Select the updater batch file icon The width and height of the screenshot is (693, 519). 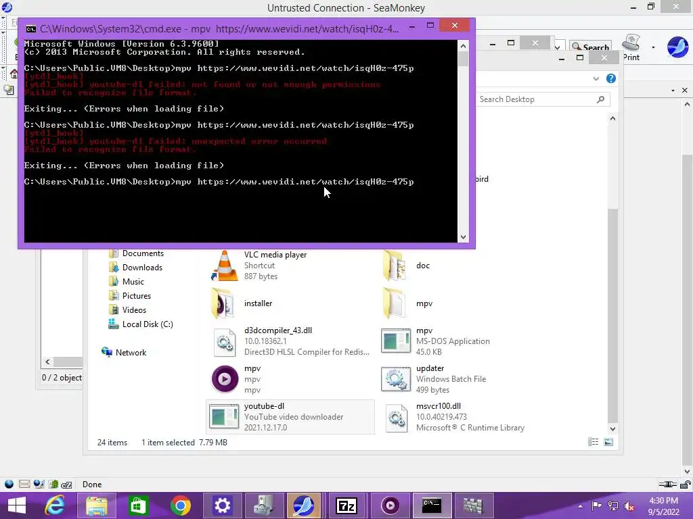[395, 379]
